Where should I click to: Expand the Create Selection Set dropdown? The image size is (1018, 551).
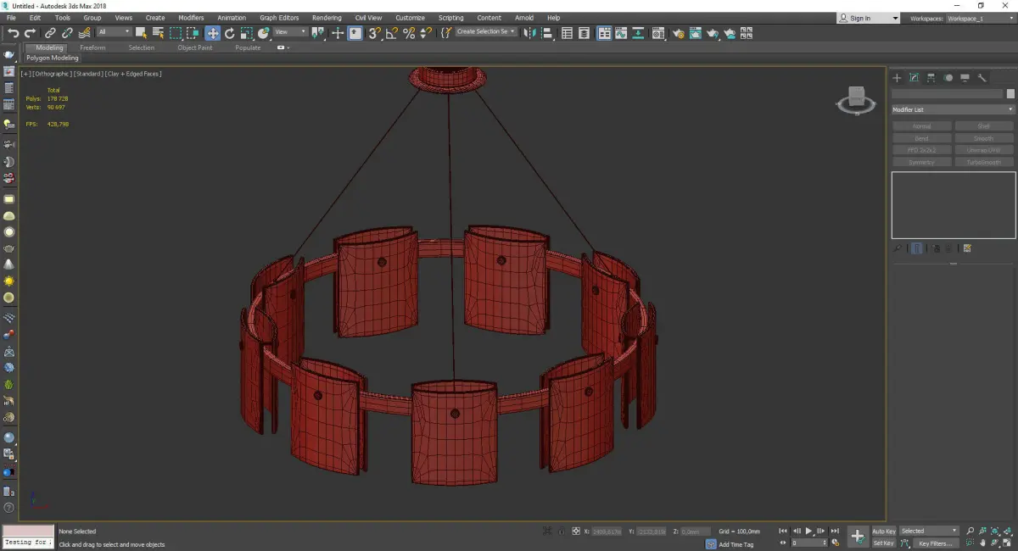point(486,31)
